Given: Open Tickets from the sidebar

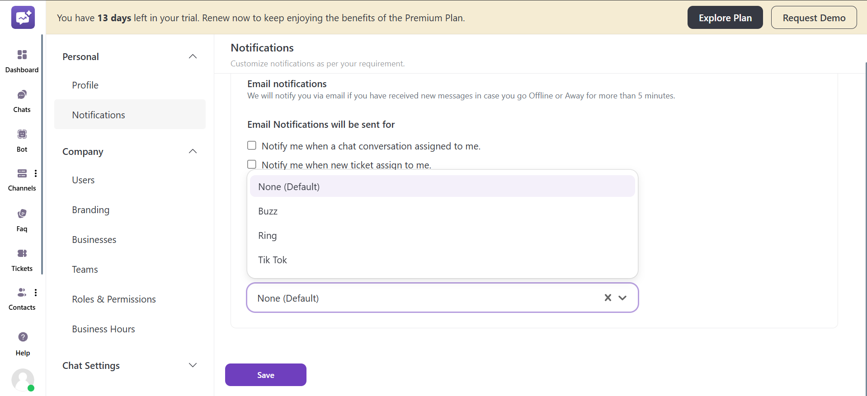Looking at the screenshot, I should point(22,254).
